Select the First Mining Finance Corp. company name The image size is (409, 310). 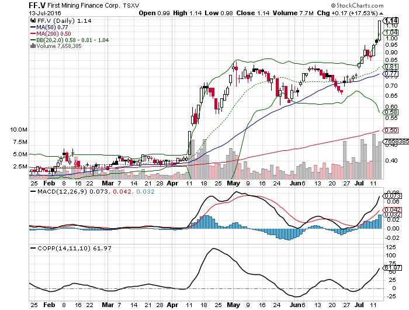84,5
